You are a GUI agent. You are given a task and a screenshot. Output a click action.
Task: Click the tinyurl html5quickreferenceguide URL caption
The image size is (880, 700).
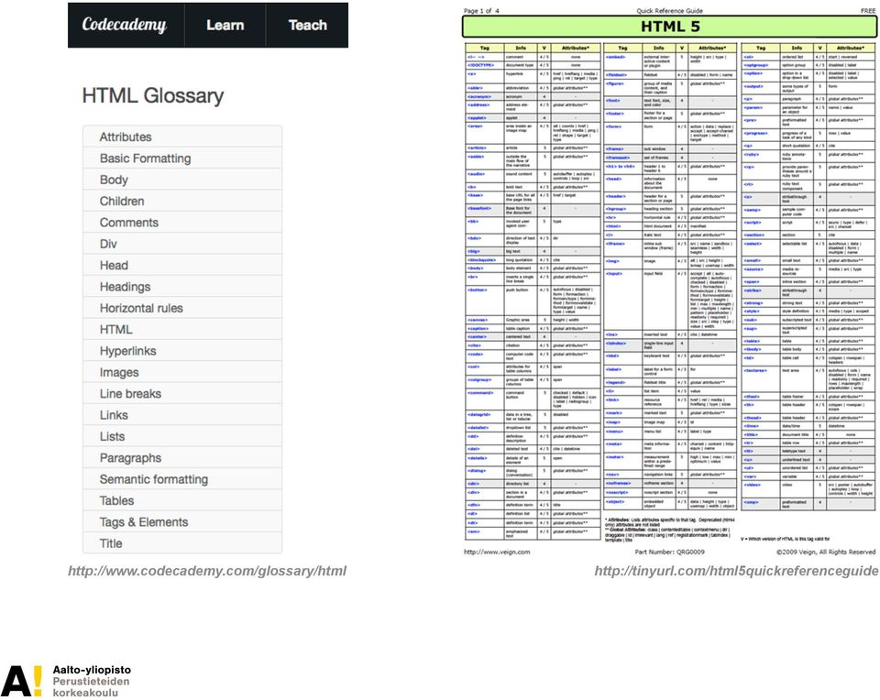pyautogui.click(x=736, y=571)
